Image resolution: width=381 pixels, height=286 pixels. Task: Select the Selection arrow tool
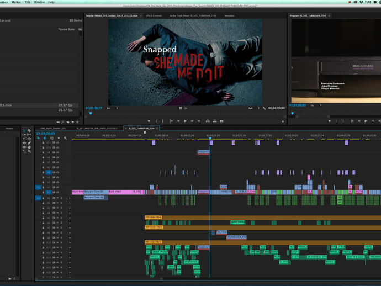point(24,131)
